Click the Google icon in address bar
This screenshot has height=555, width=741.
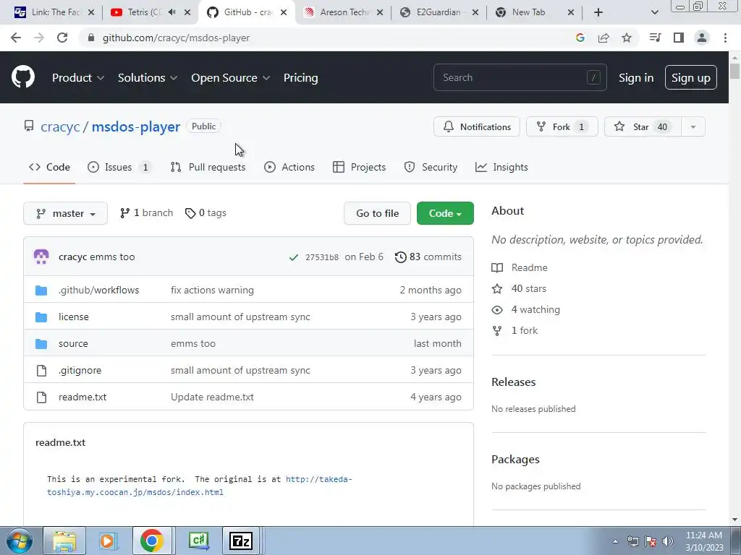click(580, 38)
